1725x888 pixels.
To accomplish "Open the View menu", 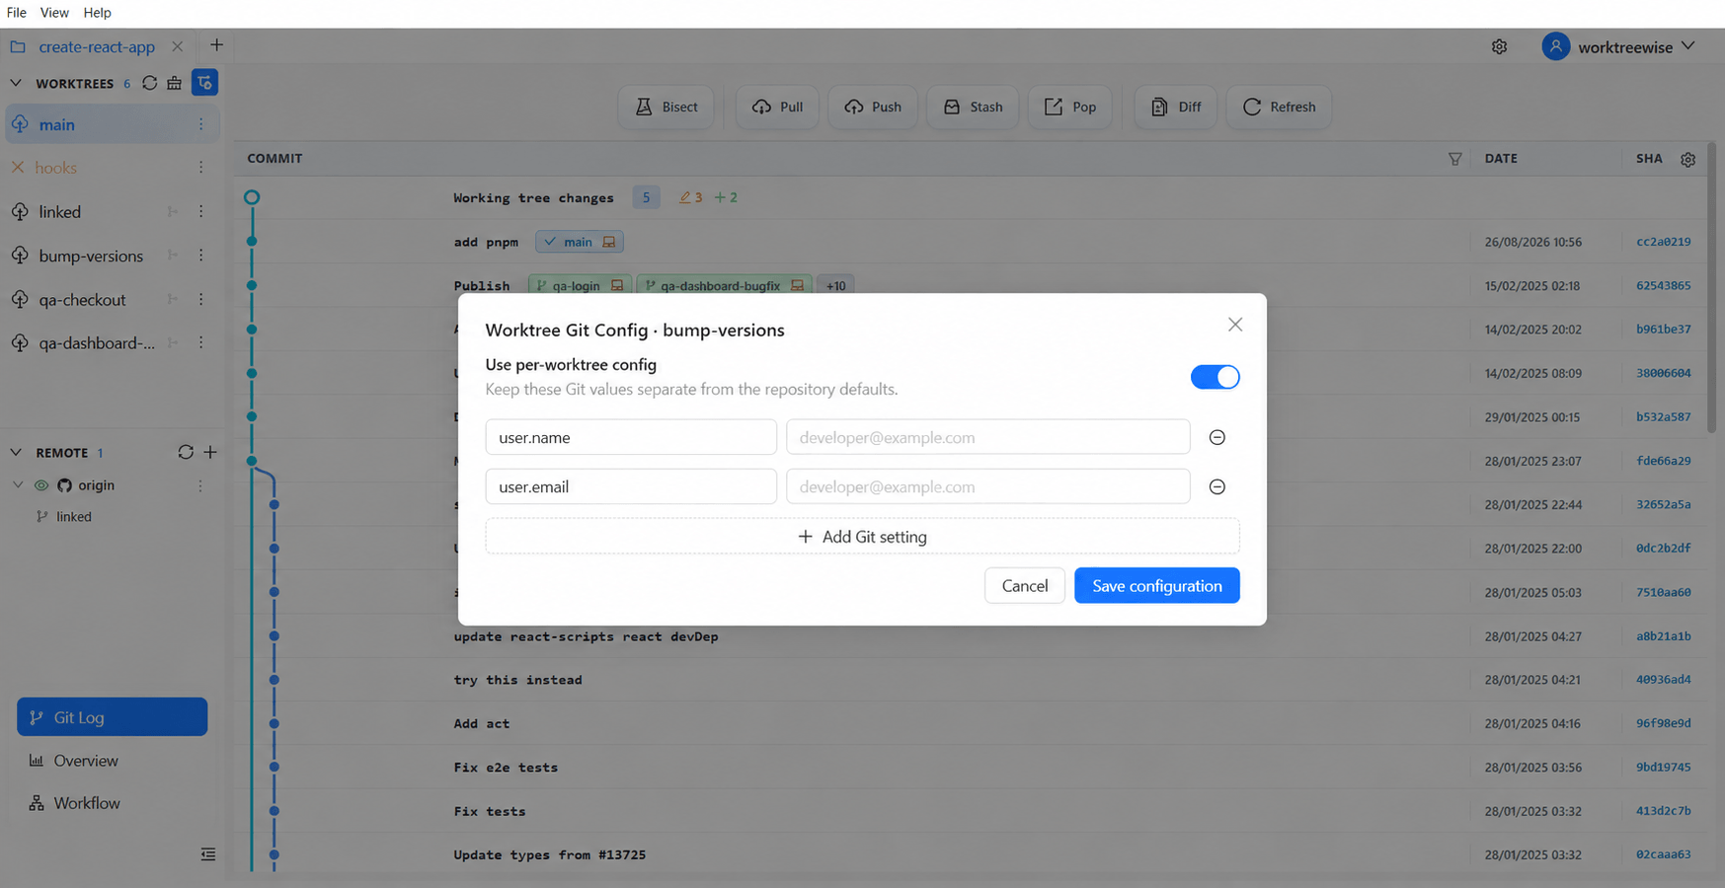I will tap(54, 13).
